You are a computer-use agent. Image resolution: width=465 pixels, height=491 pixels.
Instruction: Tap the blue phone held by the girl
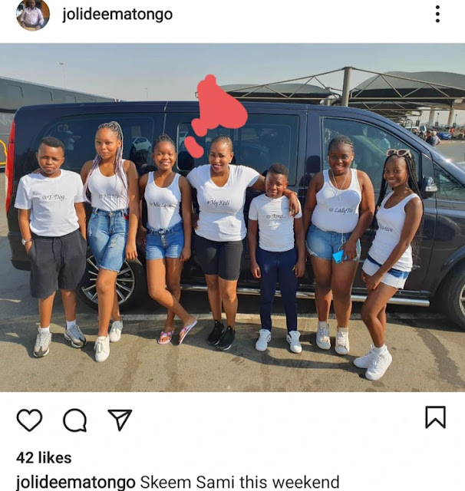click(x=338, y=255)
